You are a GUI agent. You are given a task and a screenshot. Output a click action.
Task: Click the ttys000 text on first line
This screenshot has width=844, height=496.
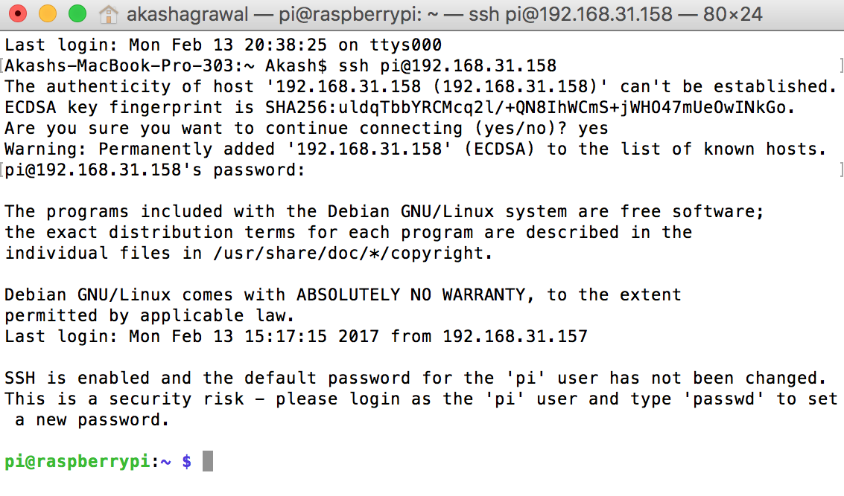pos(406,45)
